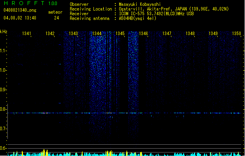This screenshot has width=245, height=156.
Task: Click the 1344 time marker
Action: (97, 34)
